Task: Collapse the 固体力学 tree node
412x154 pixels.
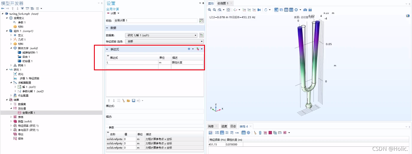Action: pyautogui.click(x=11, y=48)
